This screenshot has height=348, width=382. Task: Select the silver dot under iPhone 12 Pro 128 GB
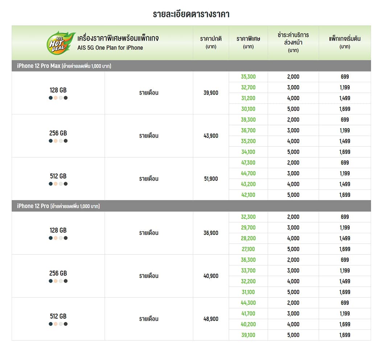click(61, 238)
